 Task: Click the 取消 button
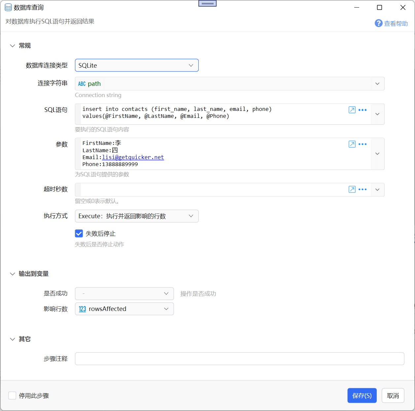393,395
